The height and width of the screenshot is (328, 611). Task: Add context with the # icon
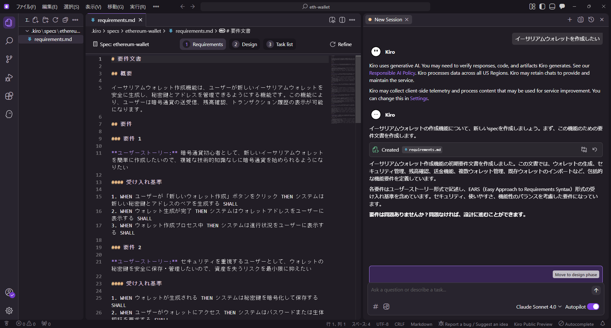pyautogui.click(x=376, y=306)
